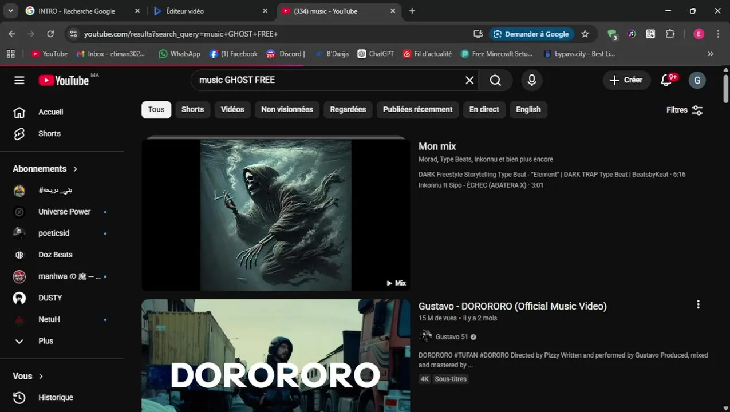Screen dimensions: 730x412
Task: Select the Vidéos filter chip
Action: coord(232,110)
